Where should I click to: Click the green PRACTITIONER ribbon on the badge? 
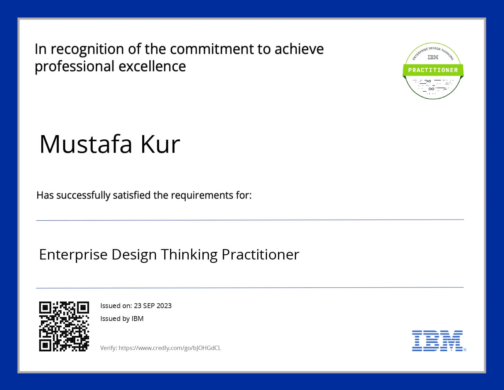click(x=433, y=70)
